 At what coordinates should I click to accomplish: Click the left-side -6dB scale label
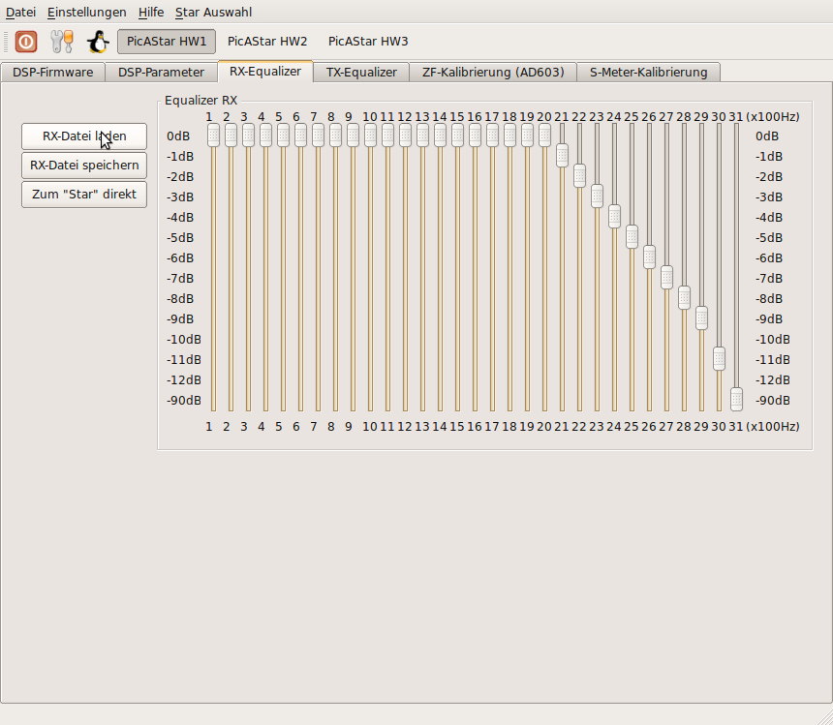[180, 257]
